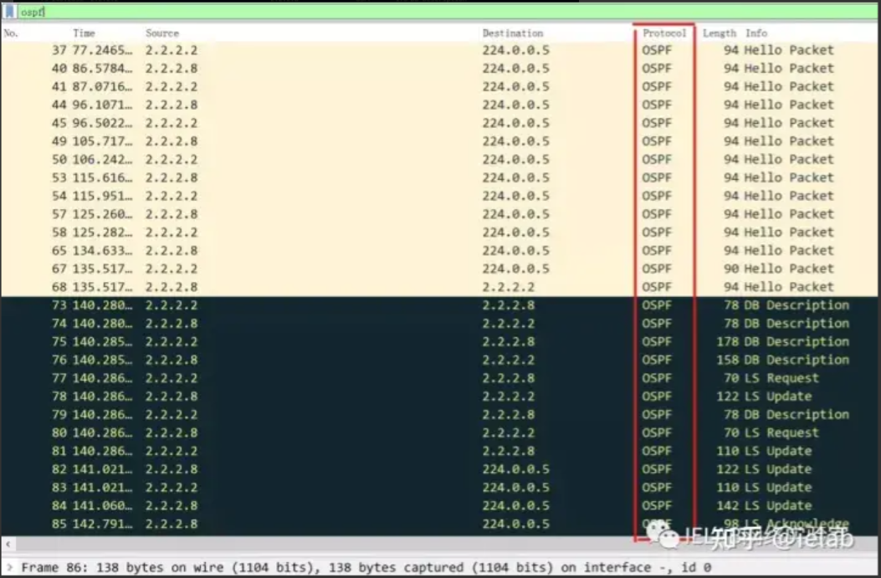Select packet 44 at time 96.1071

[x=439, y=105]
